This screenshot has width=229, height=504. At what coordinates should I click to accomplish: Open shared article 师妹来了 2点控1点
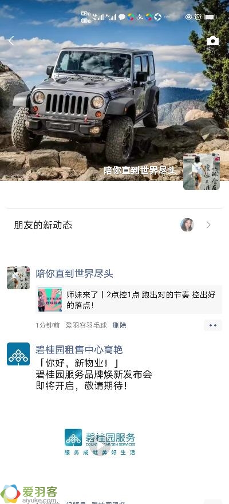[129, 300]
